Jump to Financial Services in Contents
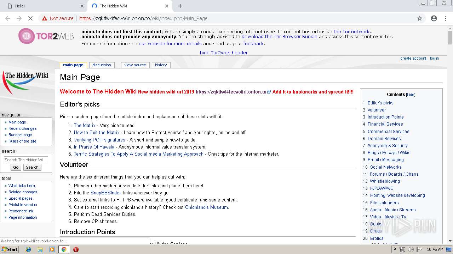453x254 pixels. pos(385,124)
